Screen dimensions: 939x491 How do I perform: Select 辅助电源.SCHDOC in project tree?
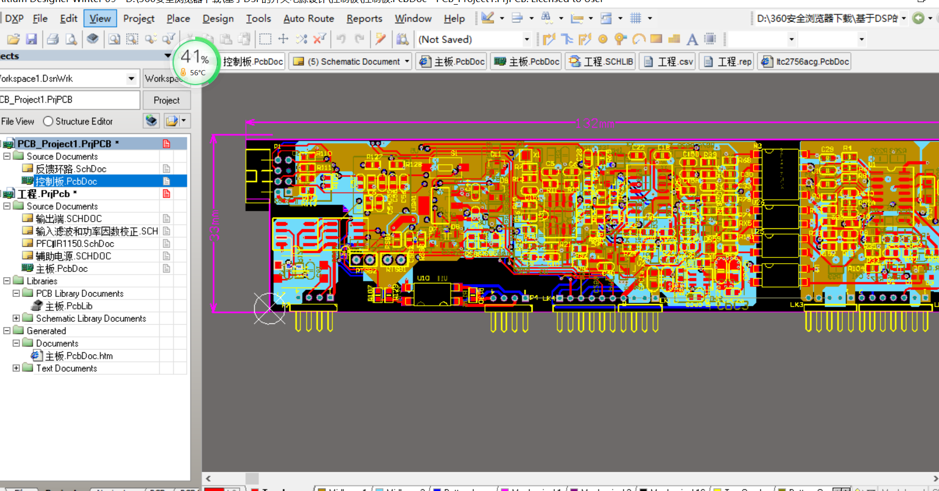point(73,256)
